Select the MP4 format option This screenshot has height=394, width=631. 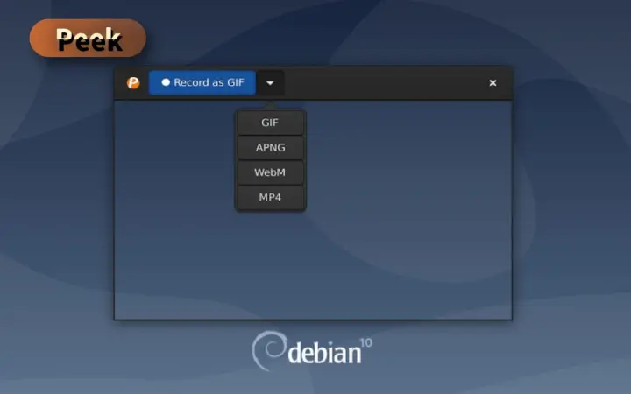coord(270,197)
